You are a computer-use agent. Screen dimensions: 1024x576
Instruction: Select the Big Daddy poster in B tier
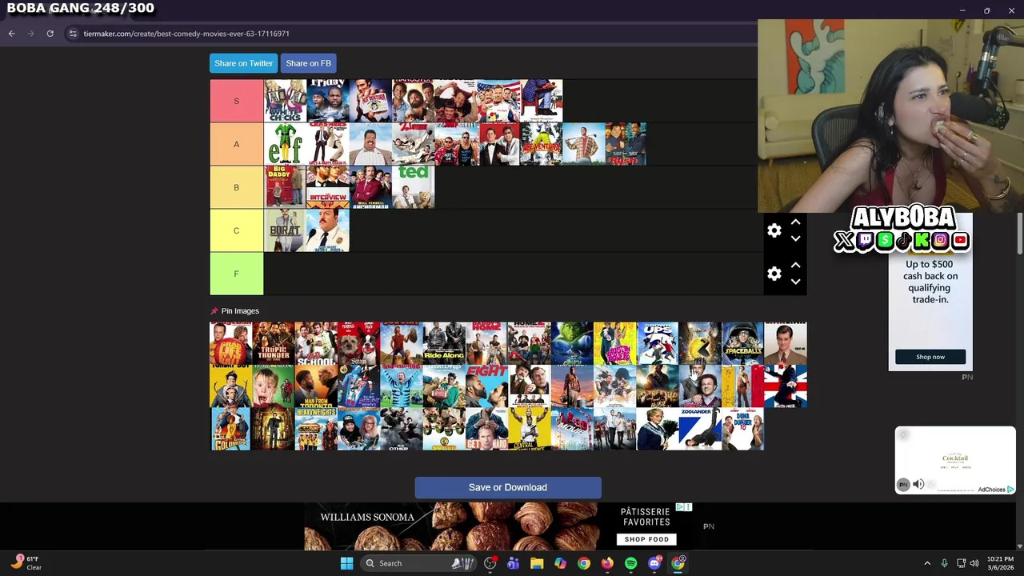pos(285,187)
